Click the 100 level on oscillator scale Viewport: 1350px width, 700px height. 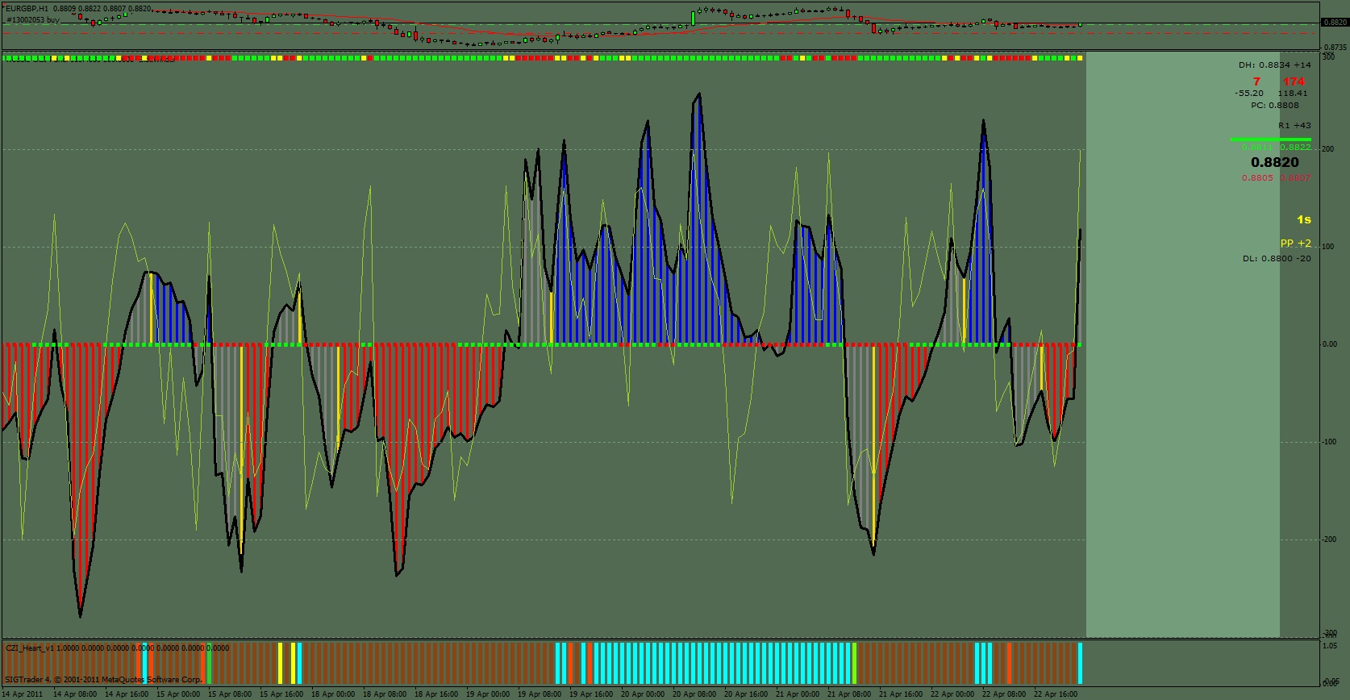pyautogui.click(x=1327, y=247)
